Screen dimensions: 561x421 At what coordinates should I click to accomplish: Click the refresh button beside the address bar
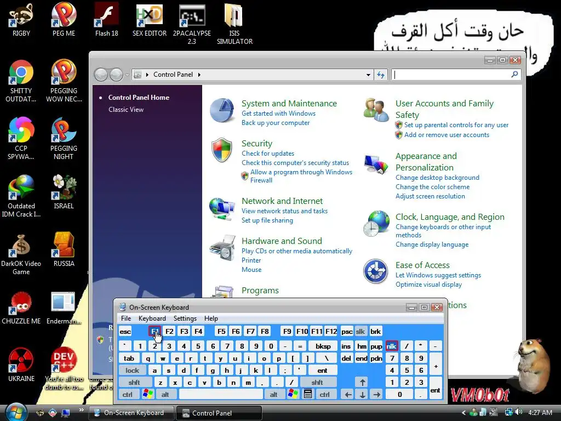381,75
